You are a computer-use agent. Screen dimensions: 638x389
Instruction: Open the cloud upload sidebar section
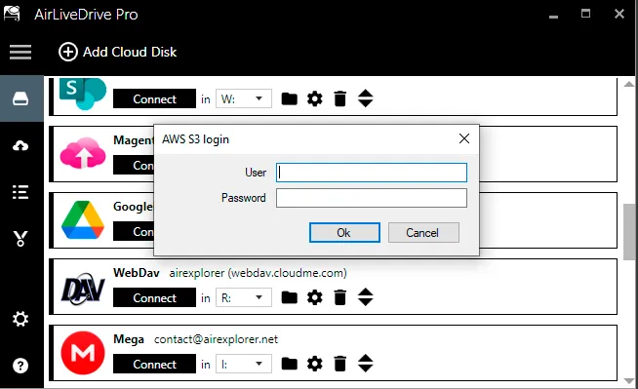point(20,145)
